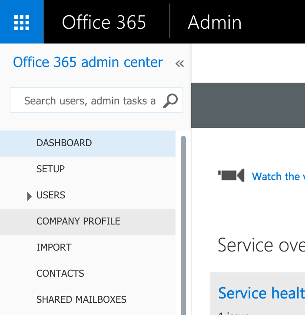The image size is (305, 315).
Task: Click the Watch the video link
Action: [x=278, y=176]
